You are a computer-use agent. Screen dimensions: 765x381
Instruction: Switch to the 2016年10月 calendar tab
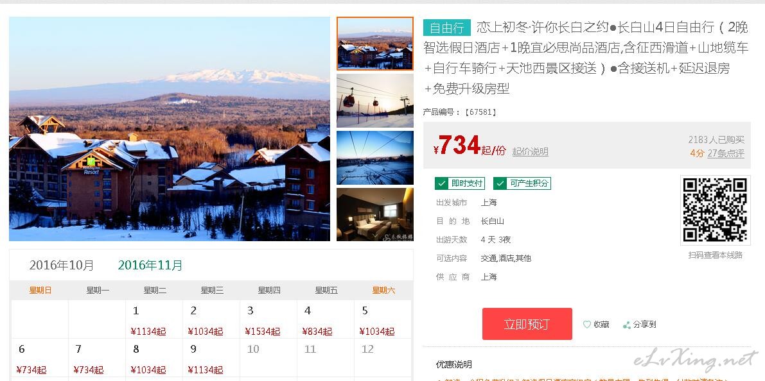point(62,265)
